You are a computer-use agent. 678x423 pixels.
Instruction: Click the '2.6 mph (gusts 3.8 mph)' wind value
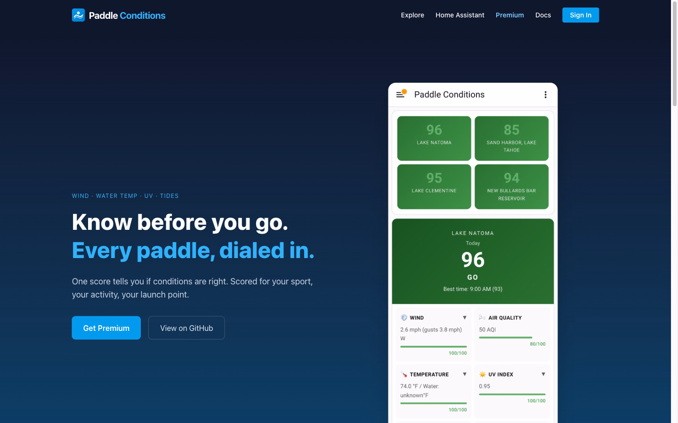click(431, 329)
